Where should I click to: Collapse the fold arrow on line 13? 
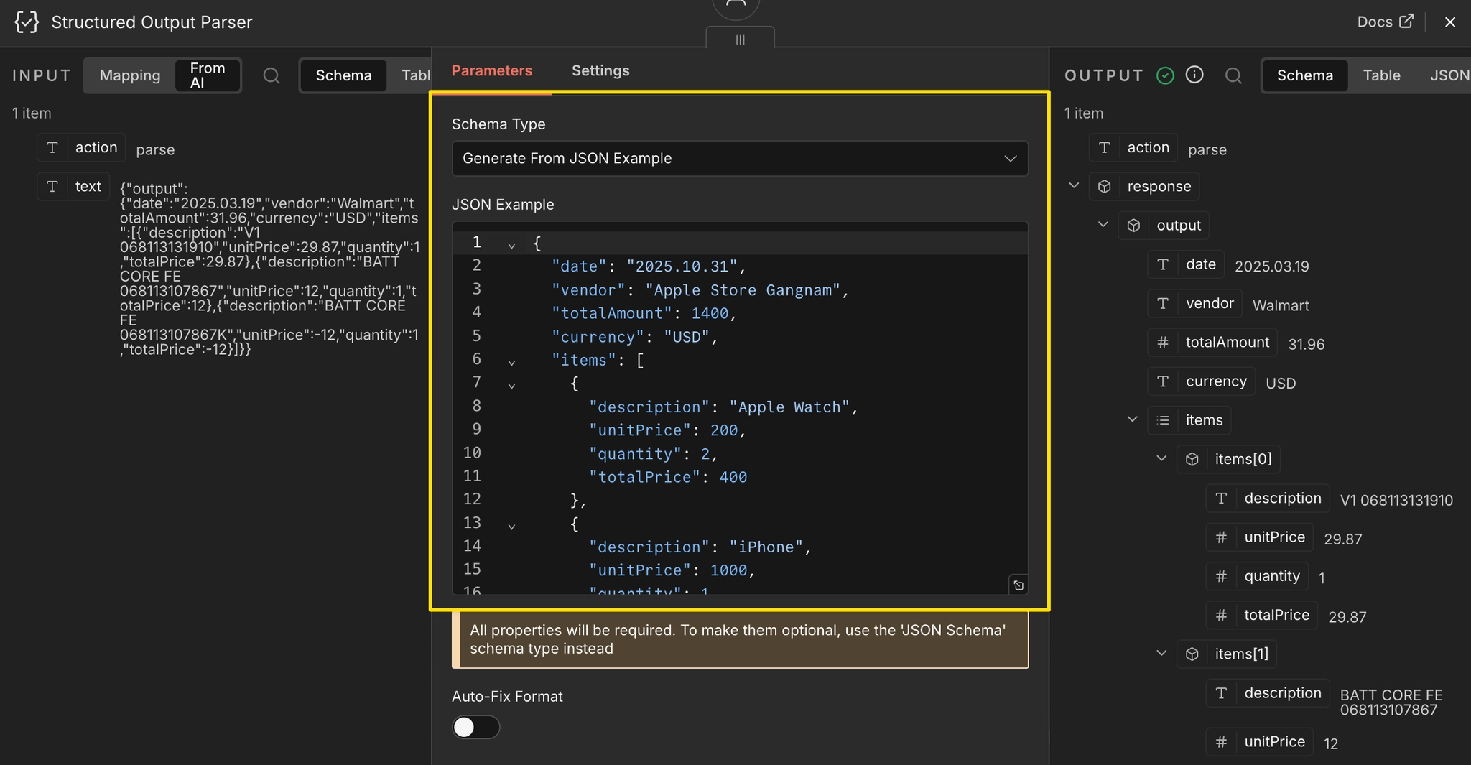pyautogui.click(x=511, y=526)
